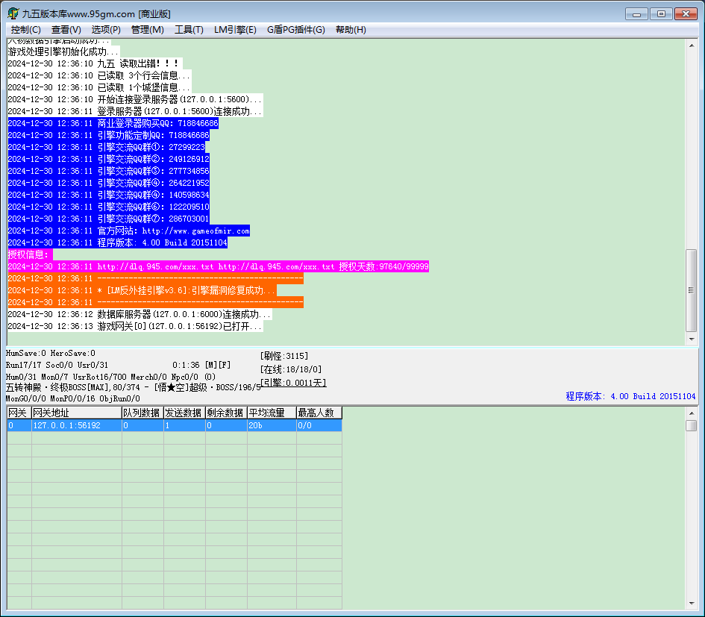
Task: Select gateway row 127.0.0.1:56192
Action: pyautogui.click(x=175, y=425)
